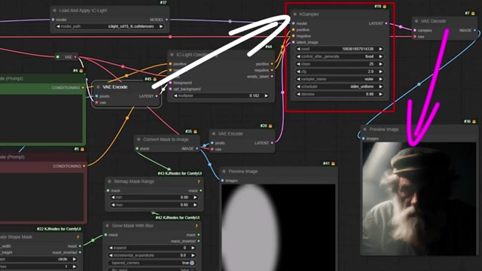
Task: Increase denoise value with right arrow
Action: [380, 94]
